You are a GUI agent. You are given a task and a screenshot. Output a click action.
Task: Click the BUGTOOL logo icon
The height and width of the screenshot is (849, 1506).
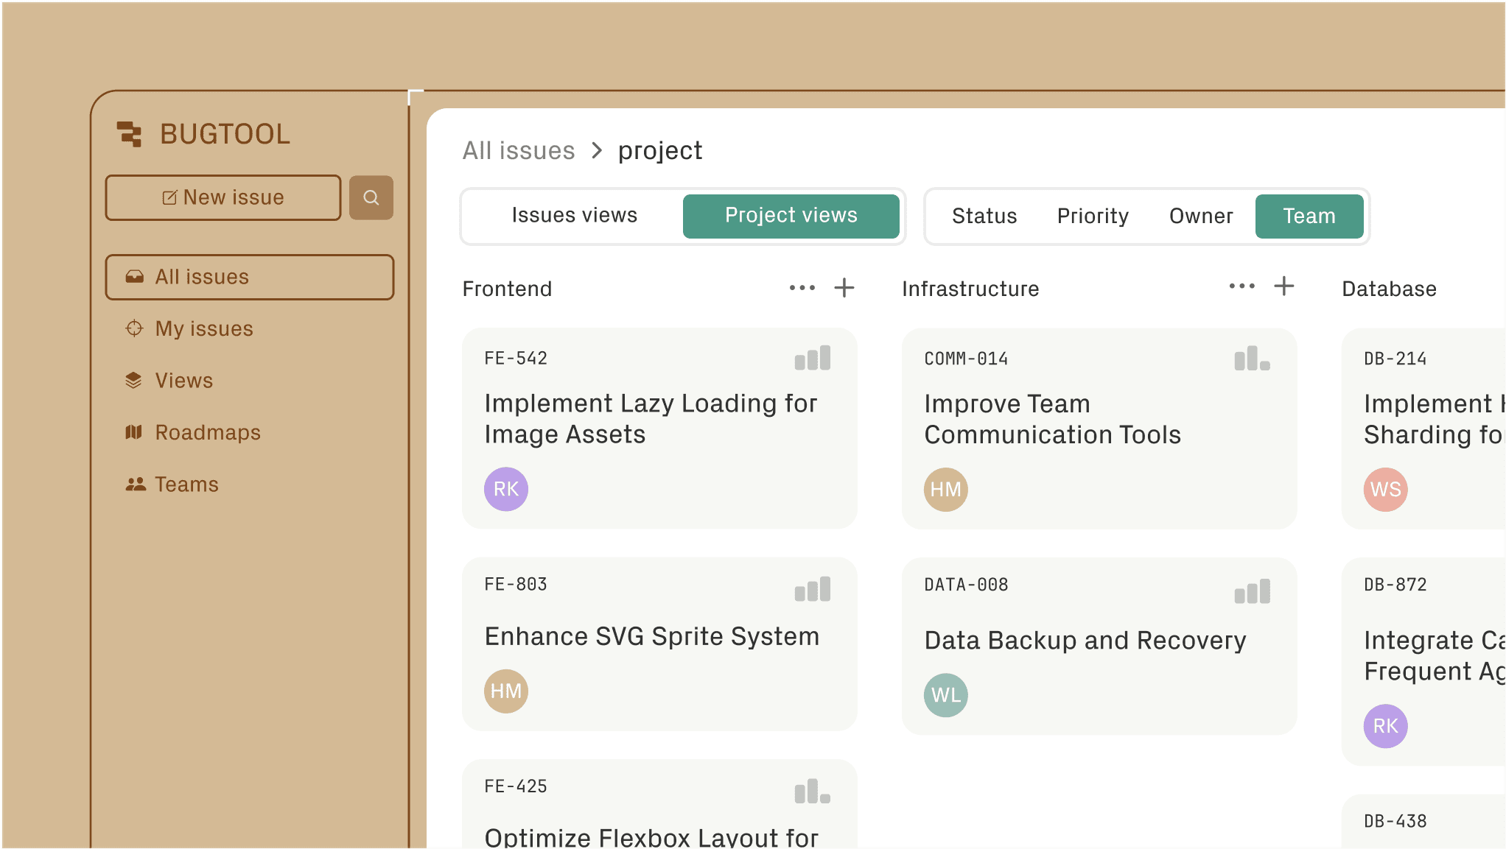(130, 133)
